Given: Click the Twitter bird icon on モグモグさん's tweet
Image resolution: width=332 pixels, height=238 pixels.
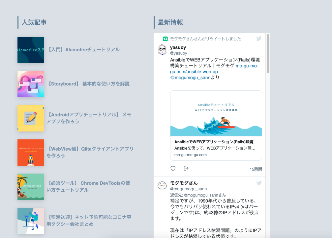Looking at the screenshot, I should click(x=259, y=183).
